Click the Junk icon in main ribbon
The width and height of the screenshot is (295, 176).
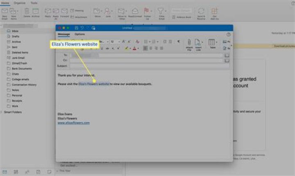click(x=107, y=11)
